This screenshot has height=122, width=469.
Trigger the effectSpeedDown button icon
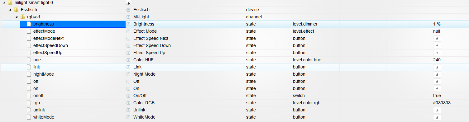pos(437,45)
